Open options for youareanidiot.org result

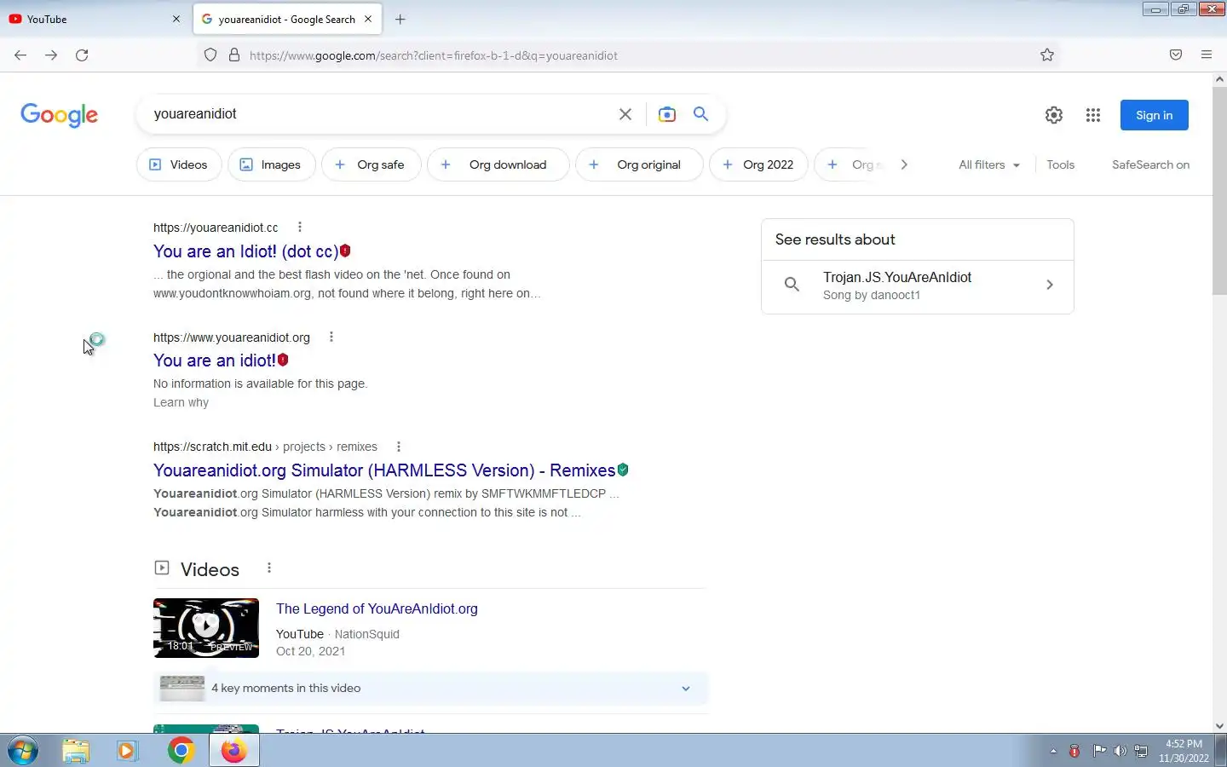click(x=331, y=337)
